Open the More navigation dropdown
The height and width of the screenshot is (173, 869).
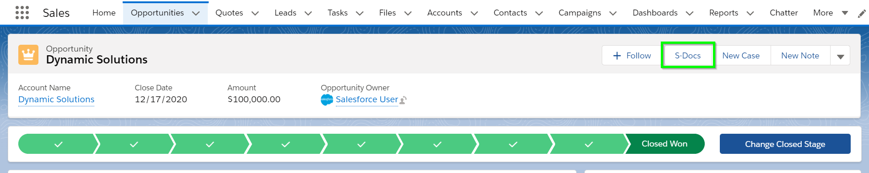(x=831, y=13)
